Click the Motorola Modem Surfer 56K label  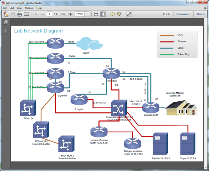pos(175,94)
